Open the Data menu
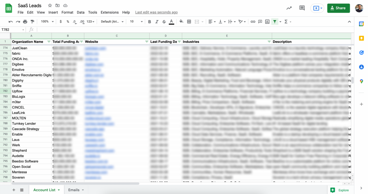 pos(81,12)
